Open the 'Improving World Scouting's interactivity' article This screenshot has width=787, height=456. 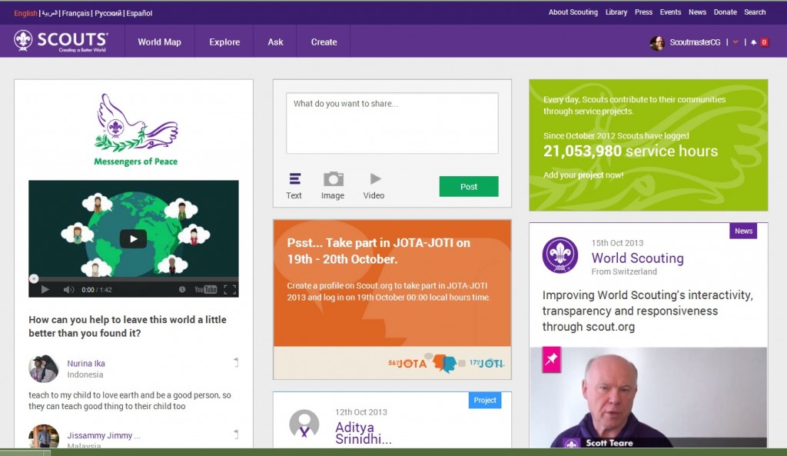coord(647,311)
